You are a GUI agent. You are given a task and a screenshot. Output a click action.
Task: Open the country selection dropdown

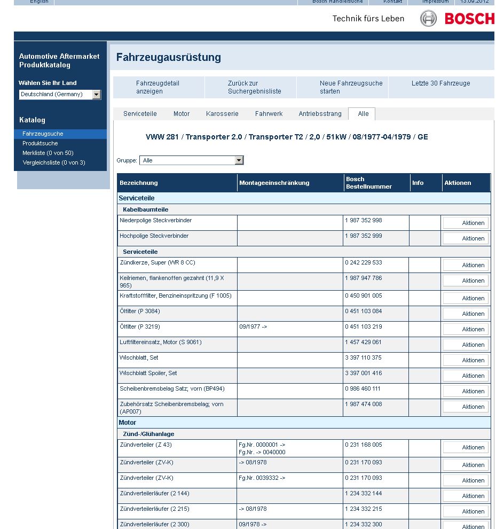[x=60, y=95]
